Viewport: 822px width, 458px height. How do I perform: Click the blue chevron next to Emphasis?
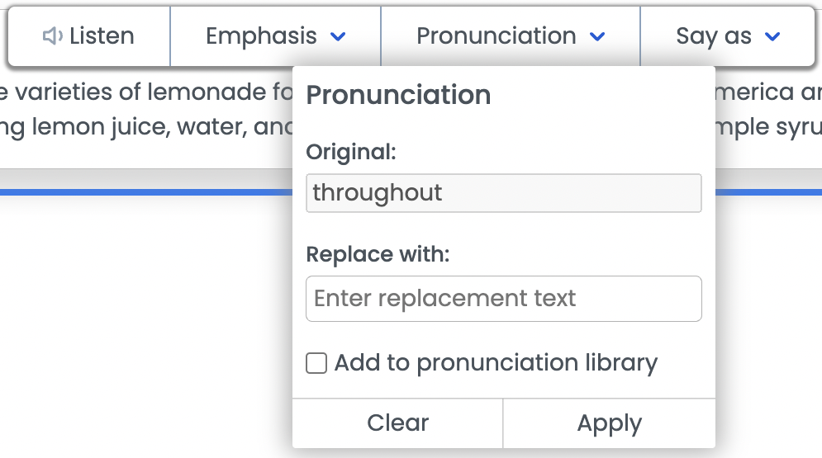click(338, 36)
